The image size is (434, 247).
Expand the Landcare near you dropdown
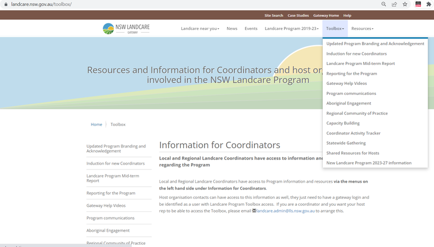coord(200,28)
